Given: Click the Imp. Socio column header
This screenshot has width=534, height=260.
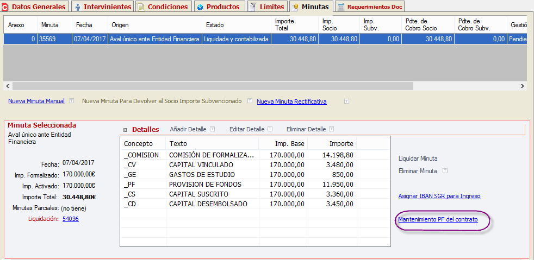Looking at the screenshot, I should (x=339, y=25).
